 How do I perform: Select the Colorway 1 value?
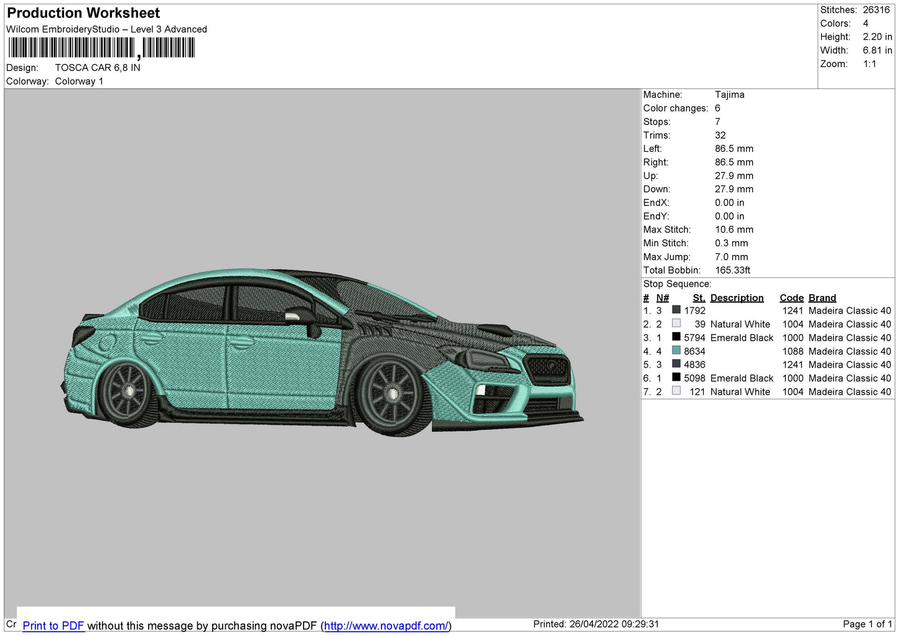point(79,81)
